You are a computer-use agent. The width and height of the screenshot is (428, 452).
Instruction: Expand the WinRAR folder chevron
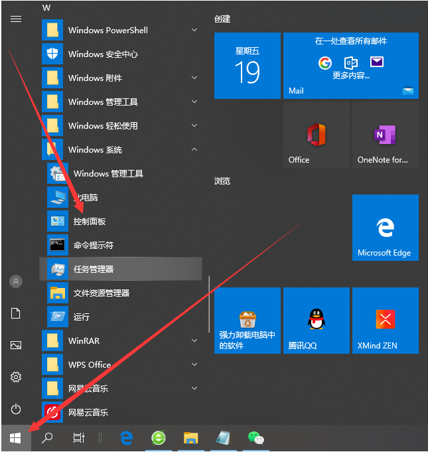194,340
